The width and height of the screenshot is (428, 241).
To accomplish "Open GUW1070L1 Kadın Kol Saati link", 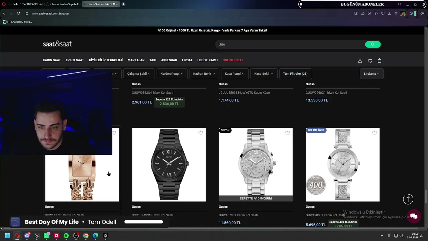I will click(x=238, y=215).
